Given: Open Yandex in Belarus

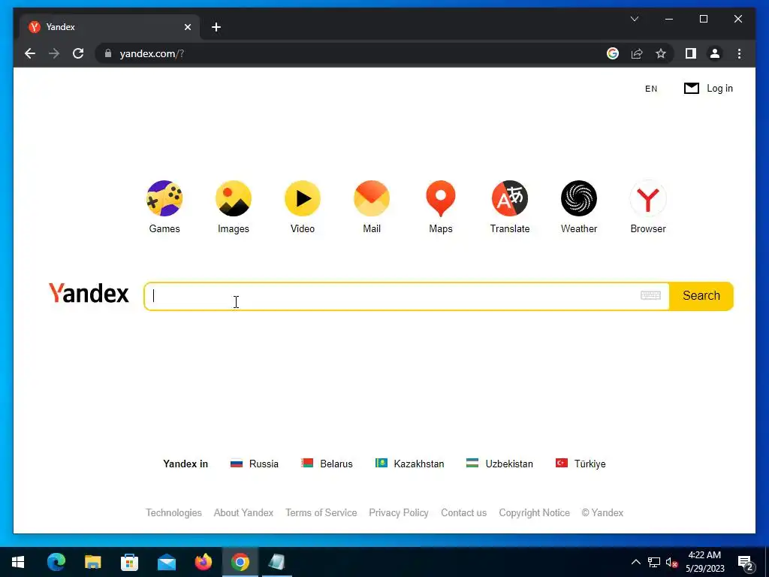Looking at the screenshot, I should pyautogui.click(x=327, y=464).
